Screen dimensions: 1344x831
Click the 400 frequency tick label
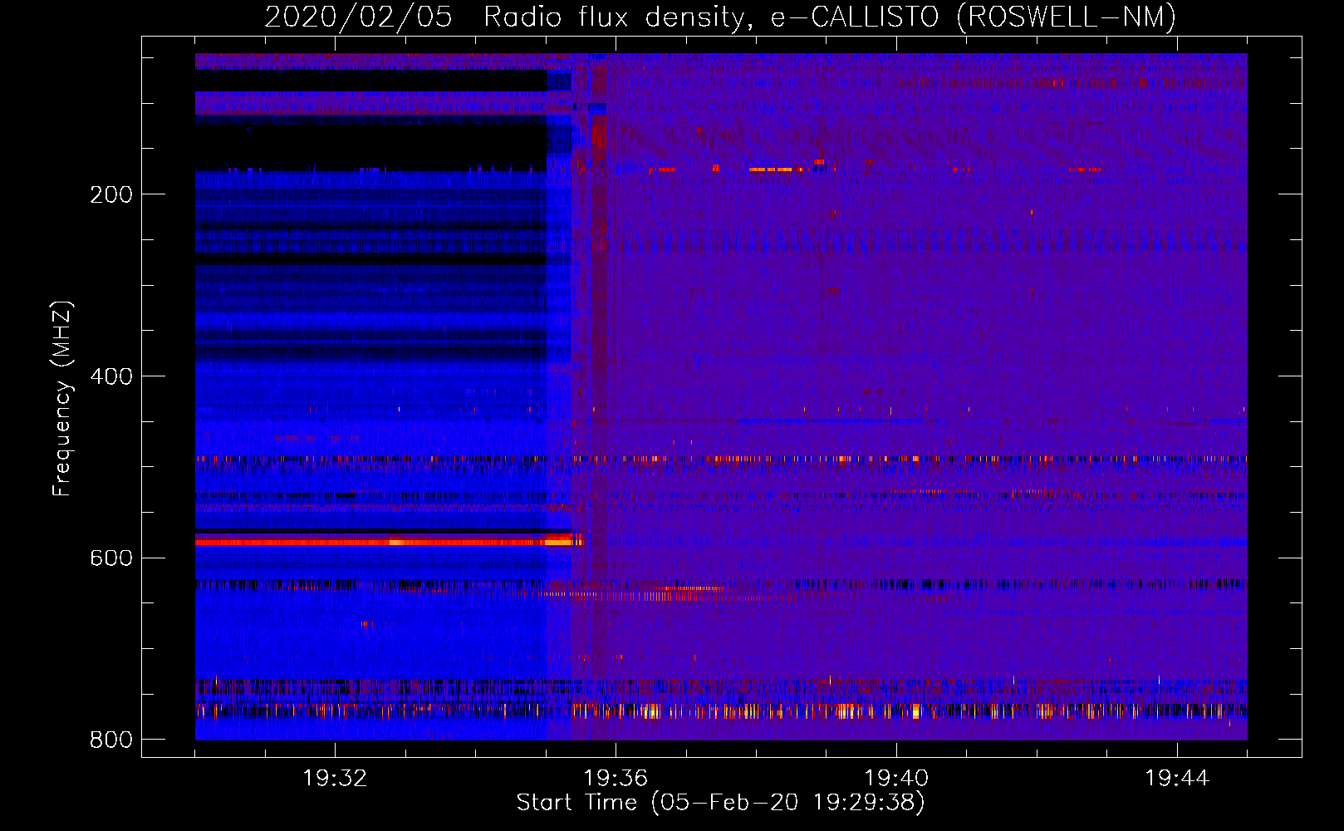coord(111,376)
